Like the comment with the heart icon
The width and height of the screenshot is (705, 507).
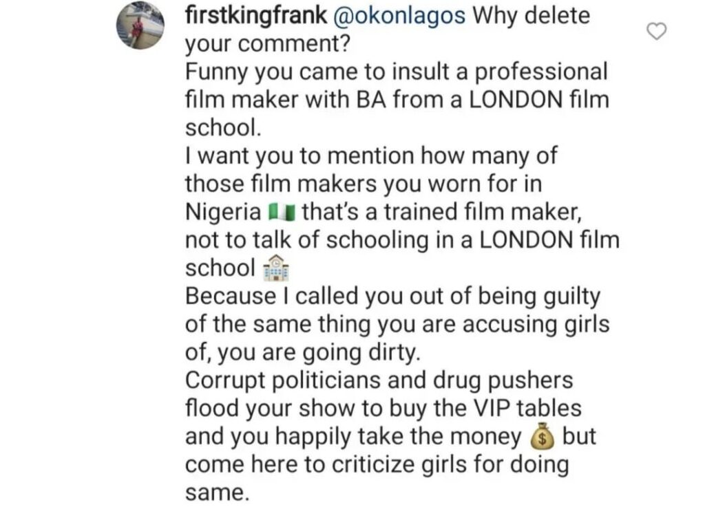(x=658, y=32)
